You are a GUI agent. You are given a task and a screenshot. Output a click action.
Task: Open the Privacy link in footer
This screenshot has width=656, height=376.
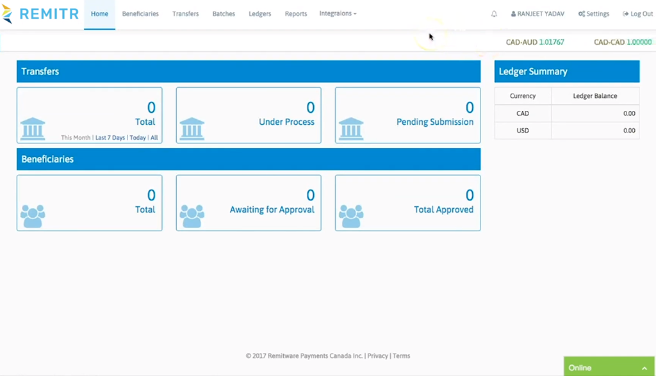tap(377, 356)
